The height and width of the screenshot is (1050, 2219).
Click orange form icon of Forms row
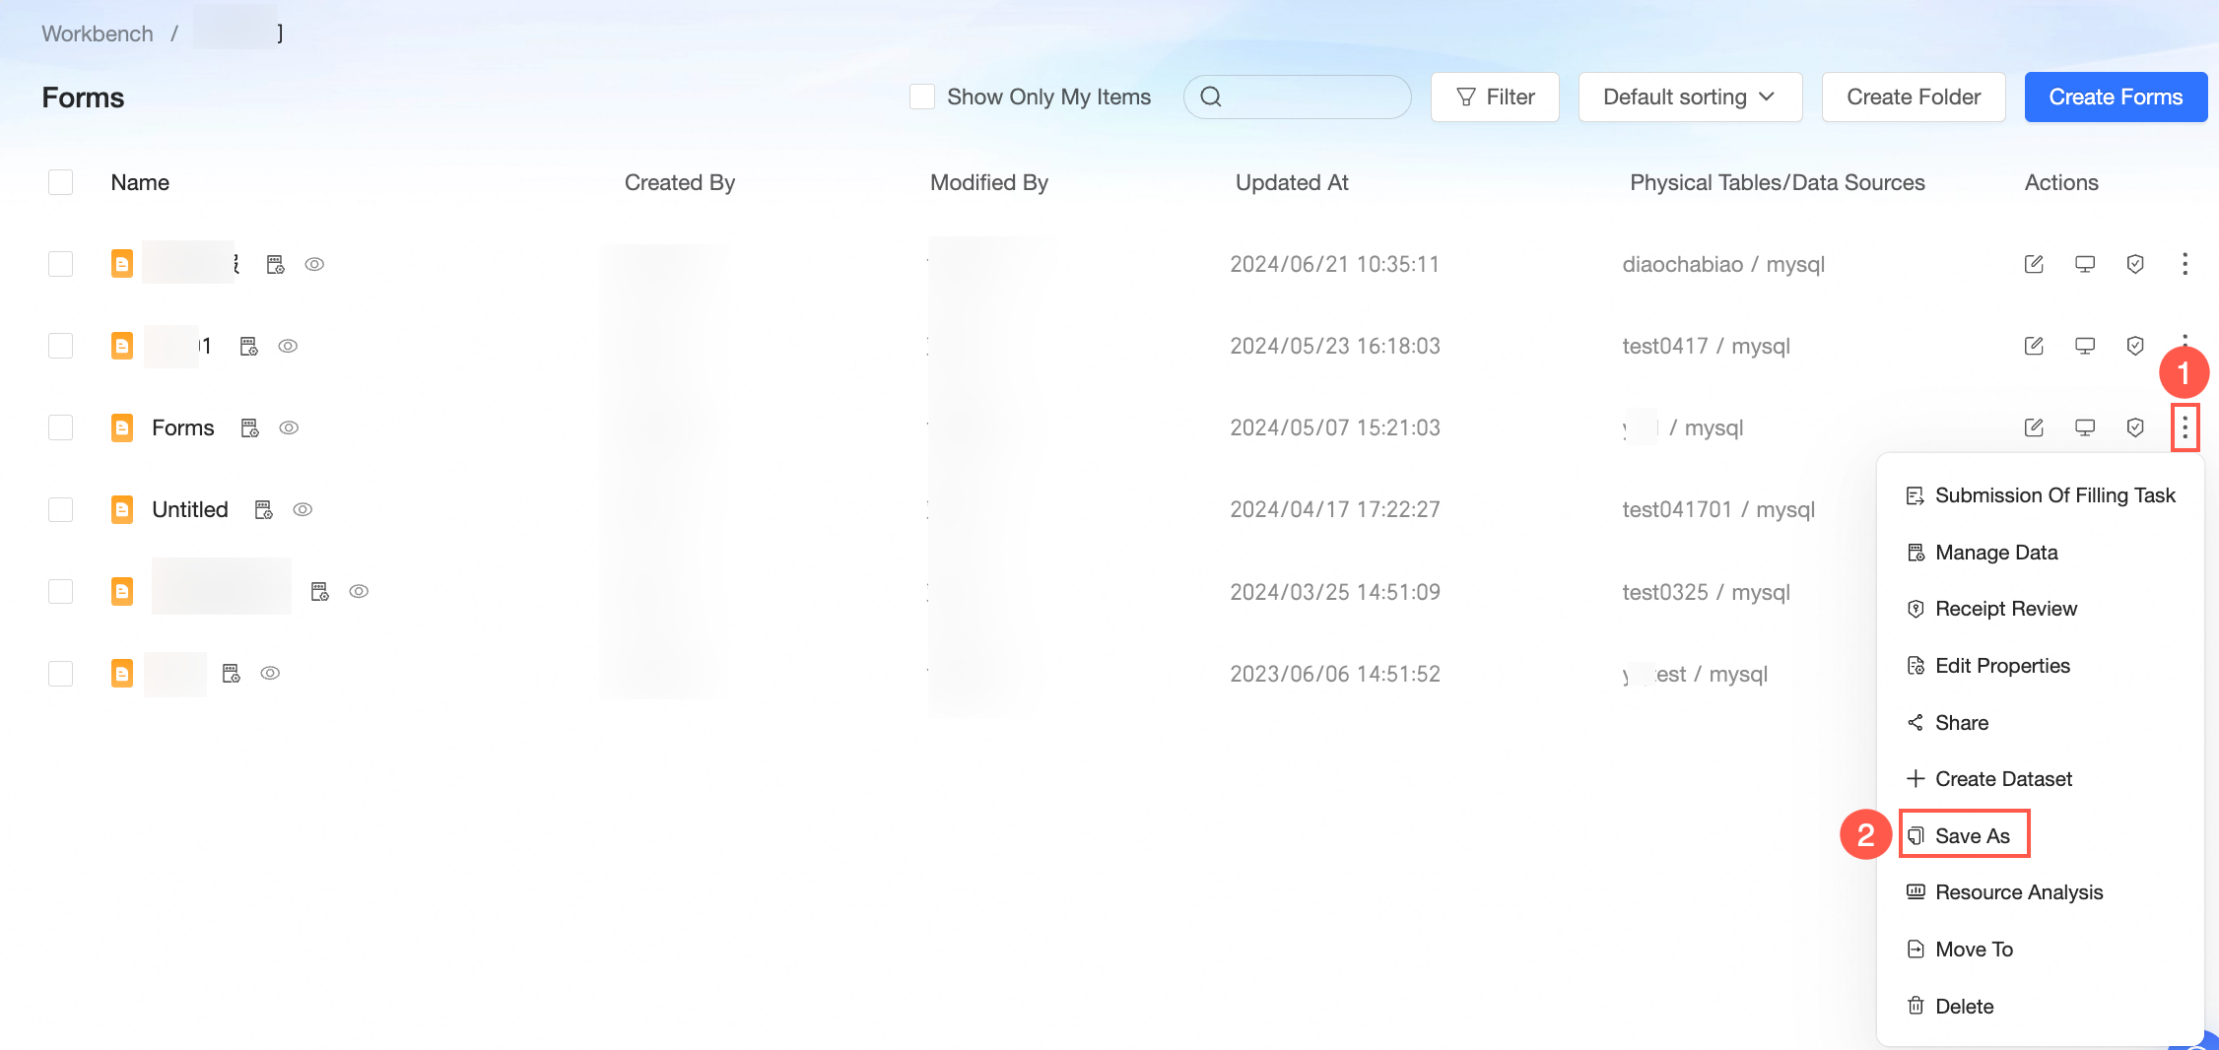point(122,427)
